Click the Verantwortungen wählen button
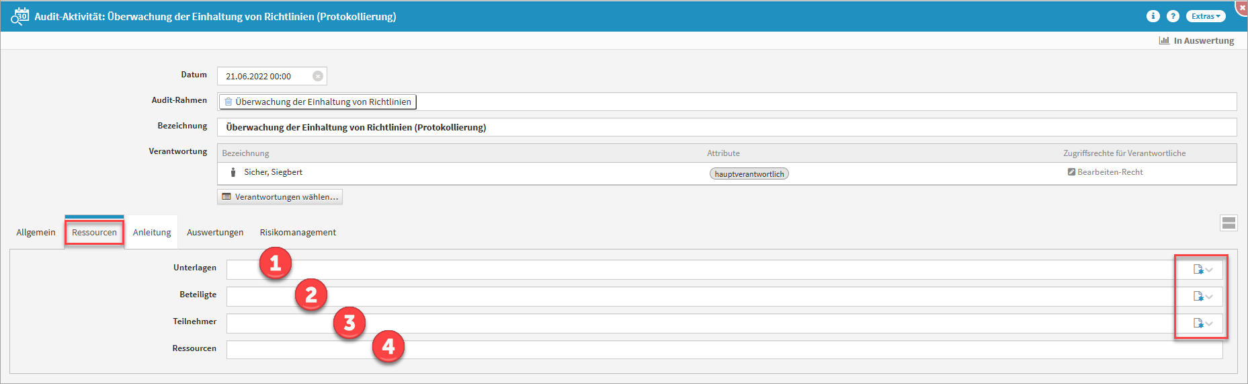This screenshot has height=384, width=1248. pyautogui.click(x=280, y=197)
